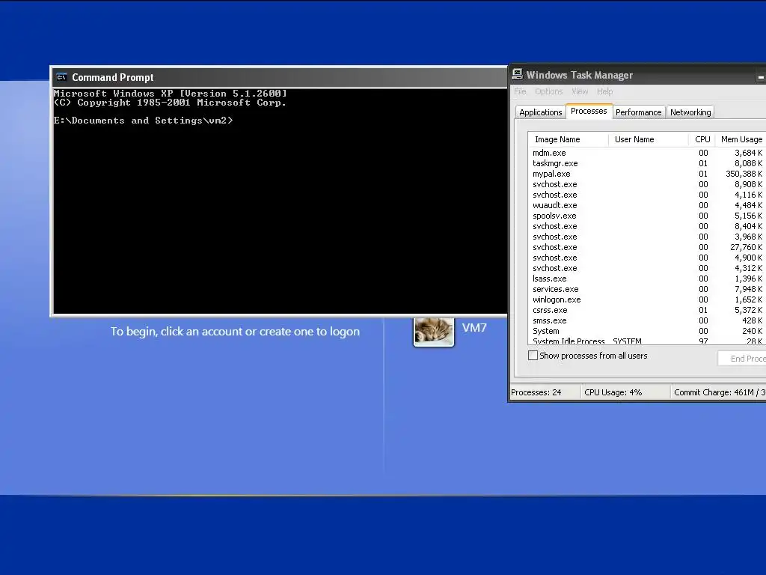Click the Commit Charge status entry
The height and width of the screenshot is (575, 766).
click(719, 392)
